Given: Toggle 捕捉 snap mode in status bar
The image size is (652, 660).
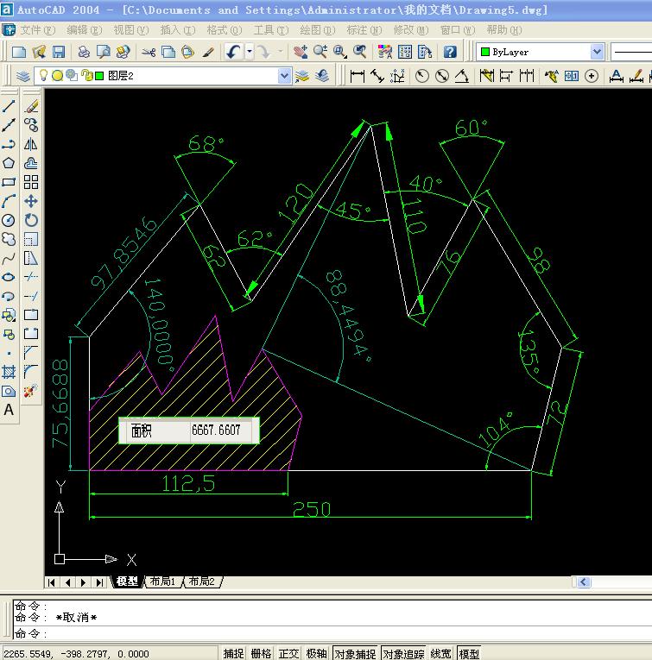Looking at the screenshot, I should 233,654.
